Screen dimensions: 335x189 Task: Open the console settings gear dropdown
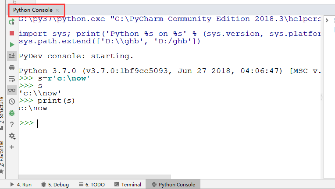pyautogui.click(x=12, y=136)
